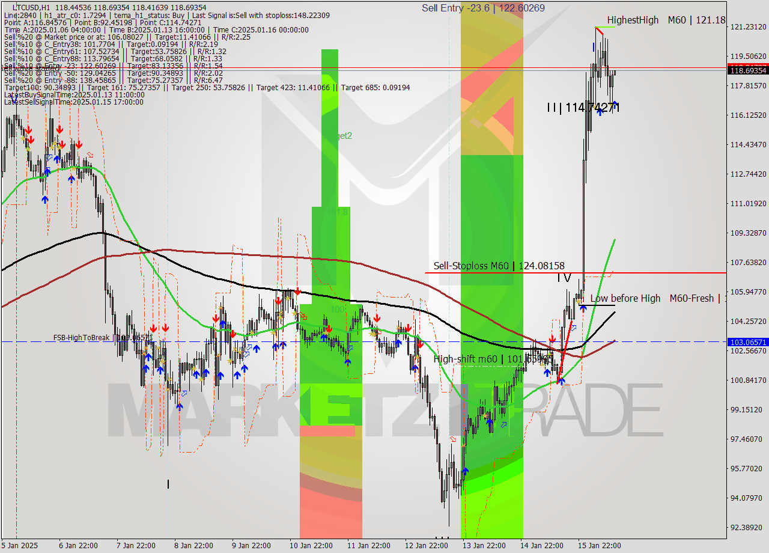
Task: Click the 121.21350 price axis label
Action: tap(747, 26)
